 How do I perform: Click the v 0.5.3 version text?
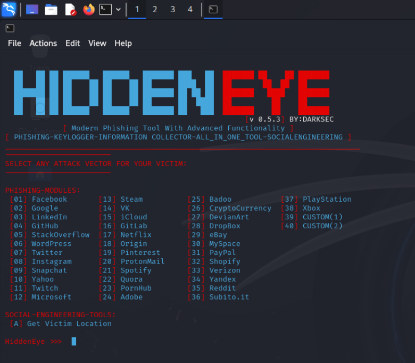click(265, 119)
